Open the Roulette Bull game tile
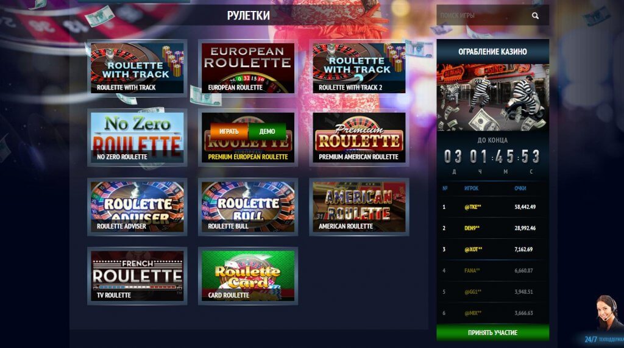 pyautogui.click(x=248, y=207)
